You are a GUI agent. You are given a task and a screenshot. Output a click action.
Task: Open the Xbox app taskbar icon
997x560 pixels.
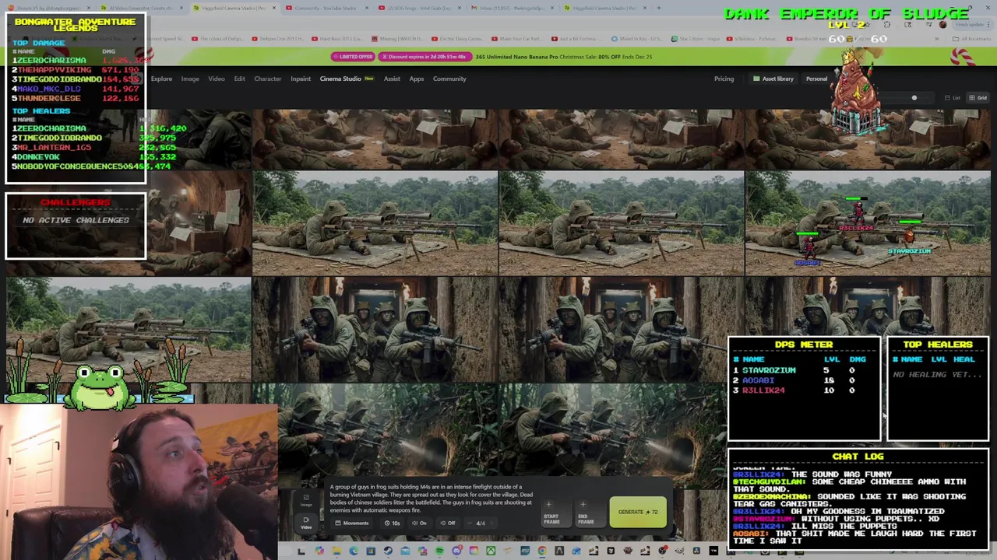(x=491, y=551)
